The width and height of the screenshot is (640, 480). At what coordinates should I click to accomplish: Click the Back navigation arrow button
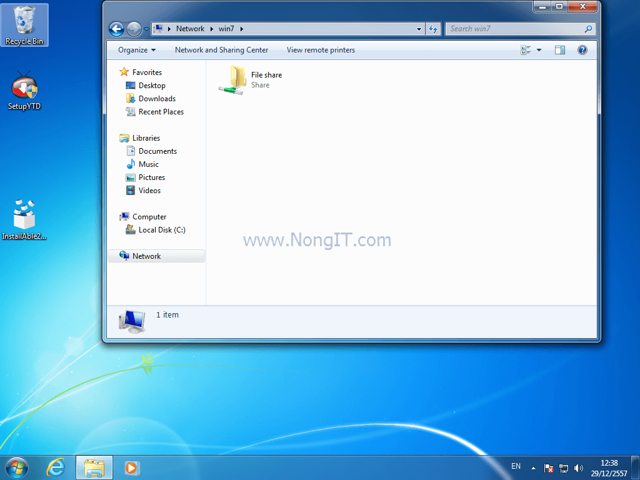tap(116, 29)
